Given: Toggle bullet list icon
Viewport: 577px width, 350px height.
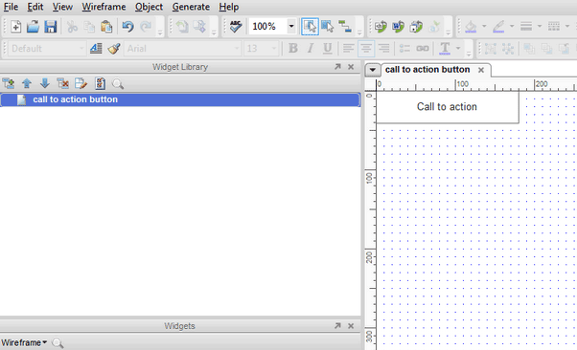Looking at the screenshot, I should tap(404, 48).
